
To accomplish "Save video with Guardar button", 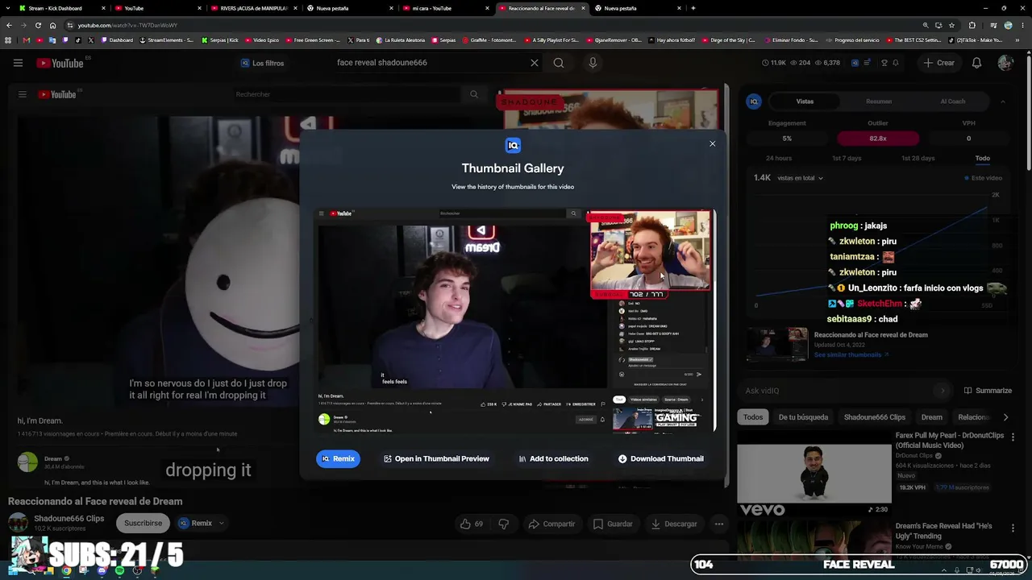I will click(x=613, y=524).
